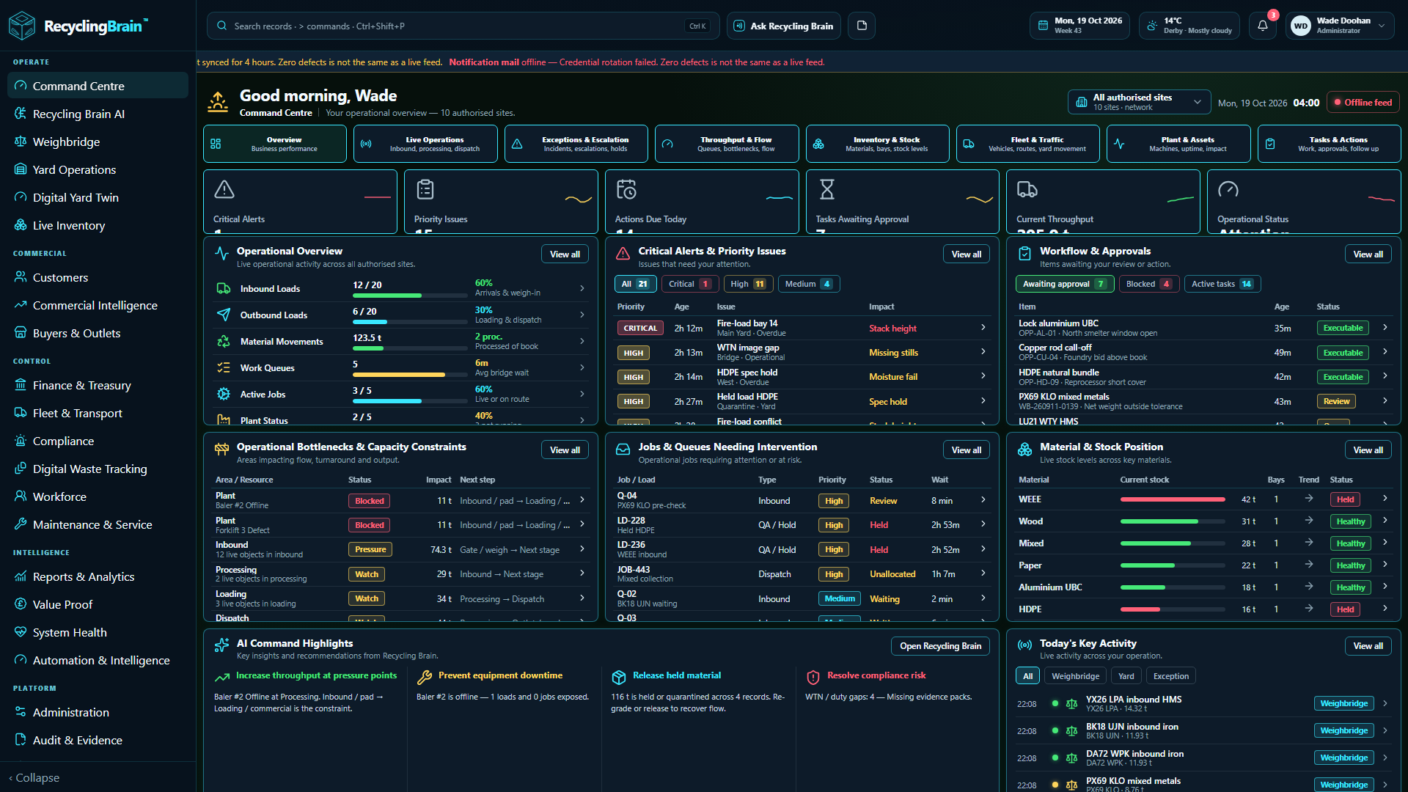
Task: Click the Work Queues progress bar
Action: point(410,375)
